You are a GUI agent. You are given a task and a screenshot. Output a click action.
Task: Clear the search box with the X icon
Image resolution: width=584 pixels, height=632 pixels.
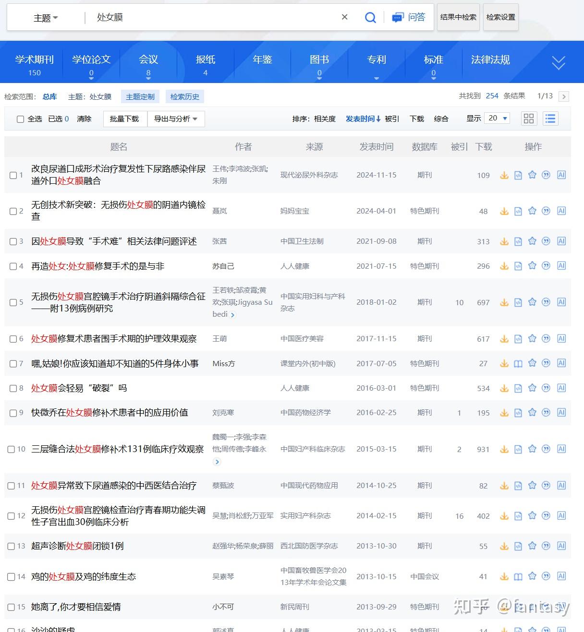pos(344,17)
